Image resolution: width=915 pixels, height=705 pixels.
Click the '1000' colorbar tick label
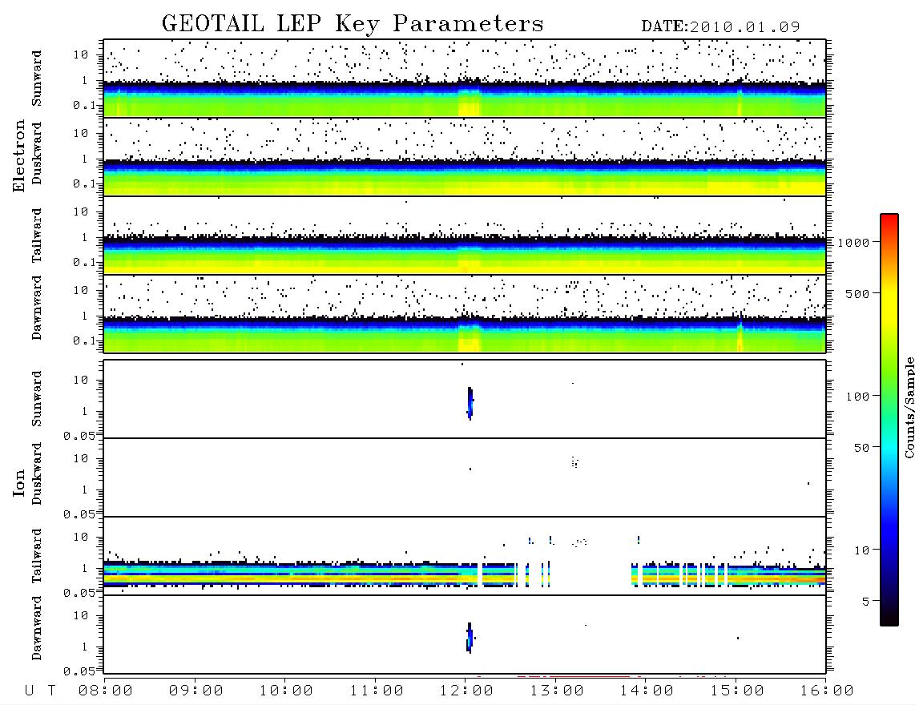(853, 243)
